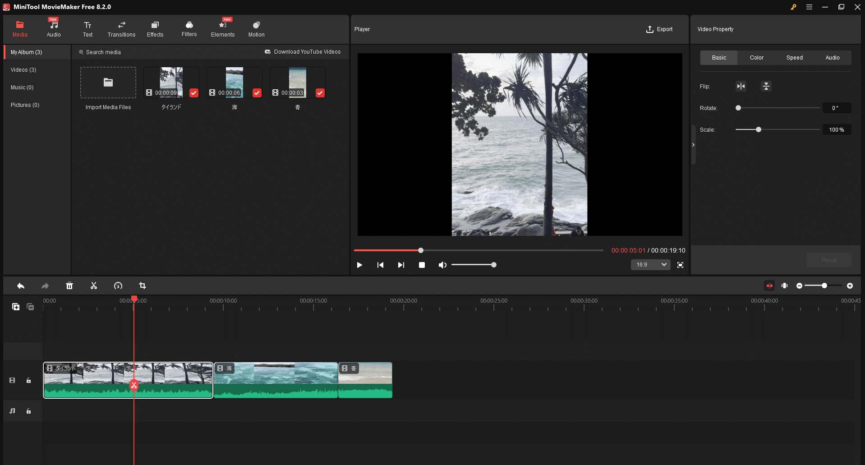
Task: Undo the last action
Action: pyautogui.click(x=21, y=286)
